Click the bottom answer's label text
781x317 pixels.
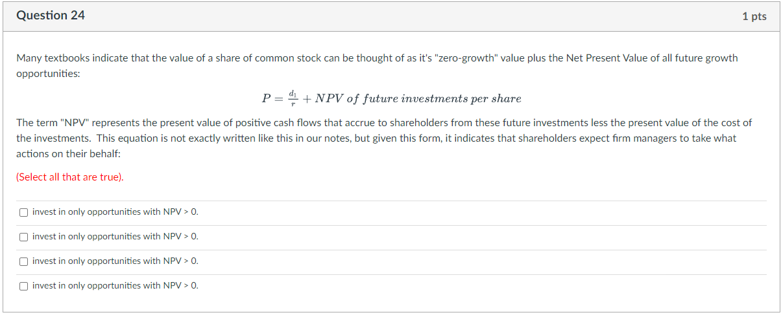115,286
